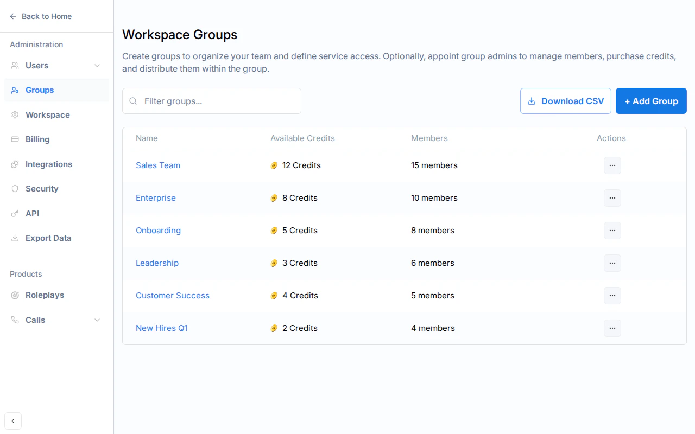Select the API key icon
This screenshot has width=695, height=434.
click(15, 213)
